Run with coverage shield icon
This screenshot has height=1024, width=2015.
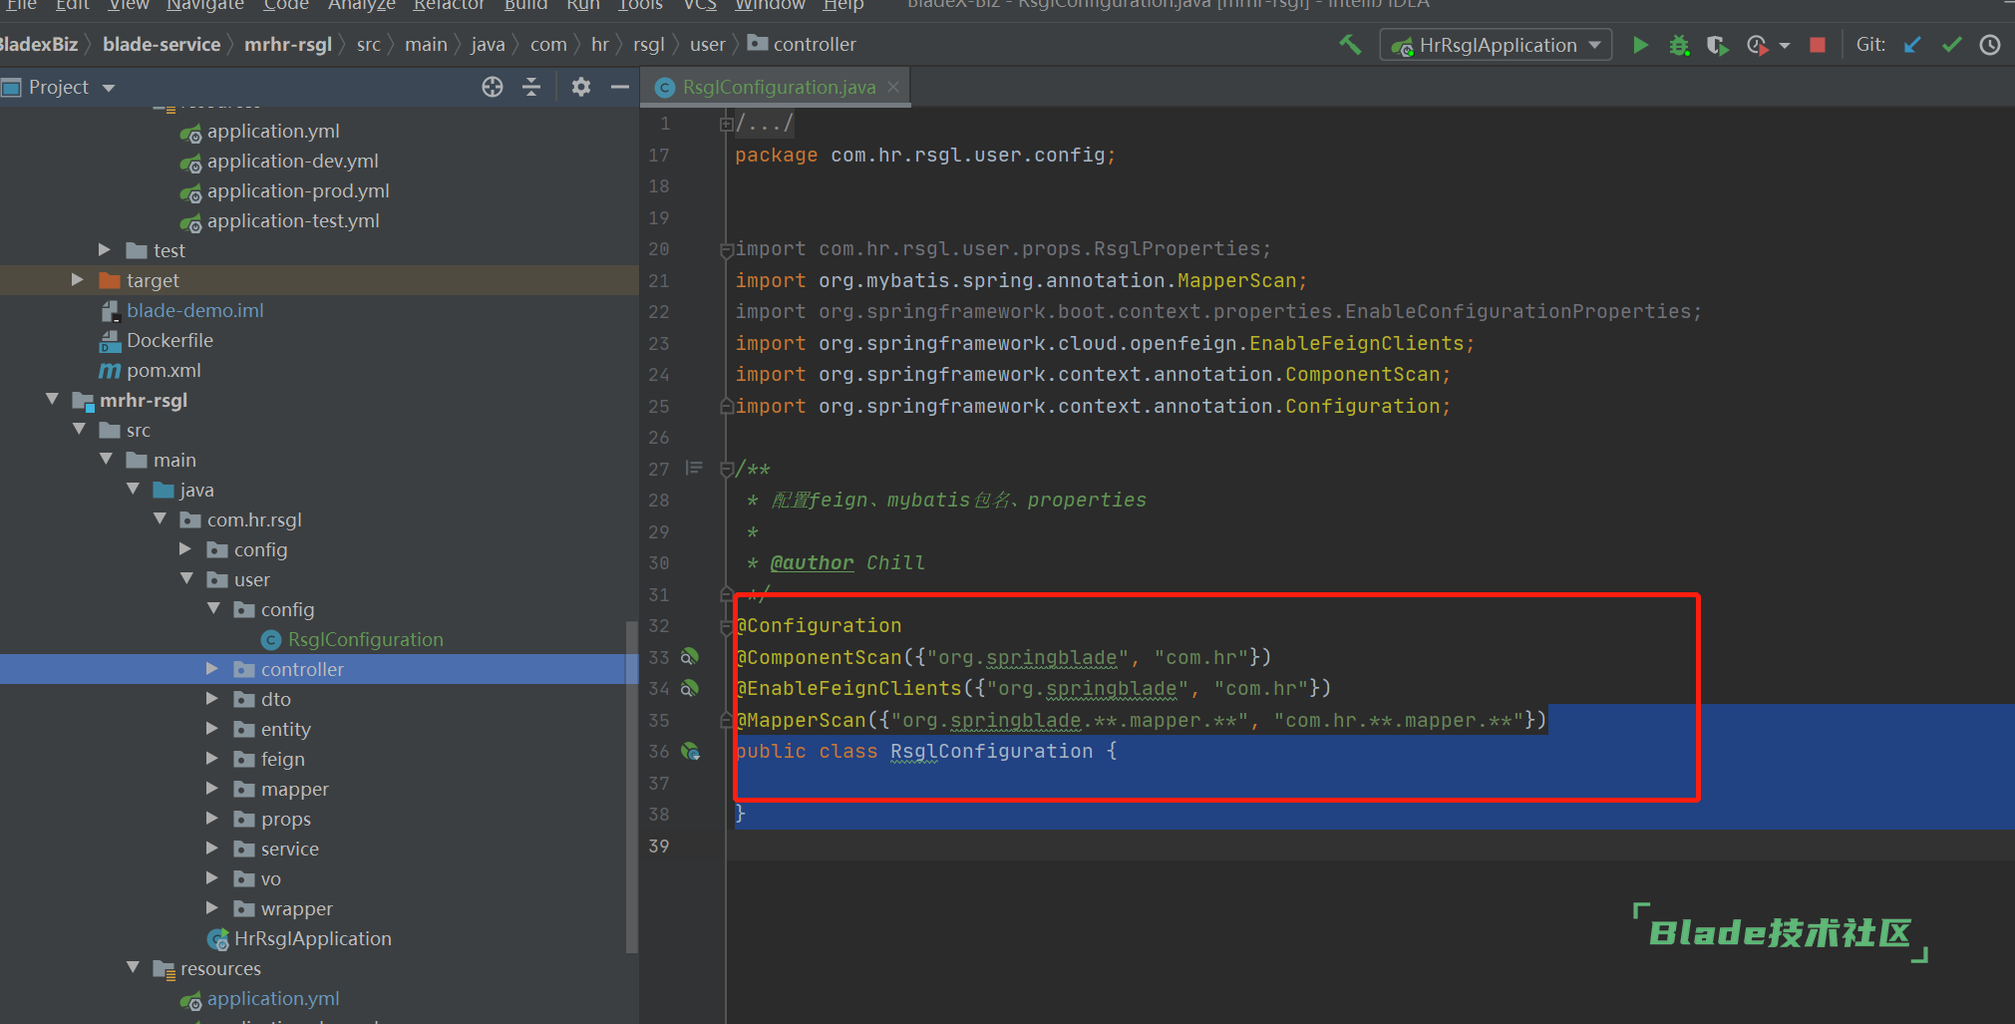(x=1717, y=45)
